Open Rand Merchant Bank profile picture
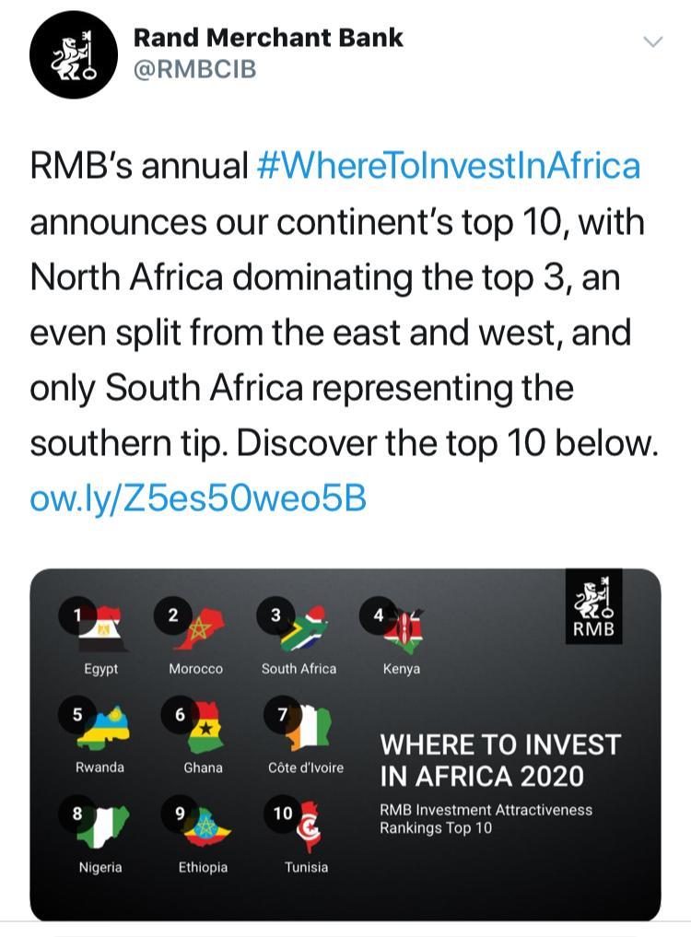The image size is (691, 937). click(74, 55)
